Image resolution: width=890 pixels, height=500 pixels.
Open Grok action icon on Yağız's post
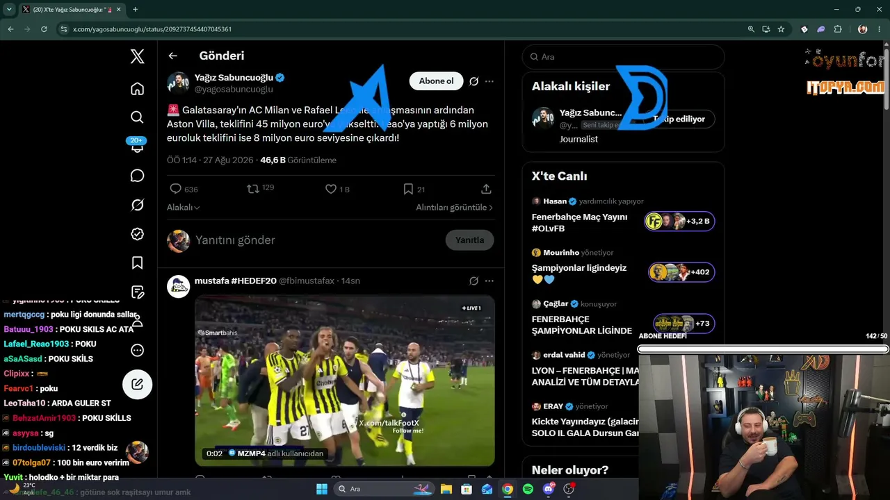pyautogui.click(x=474, y=81)
